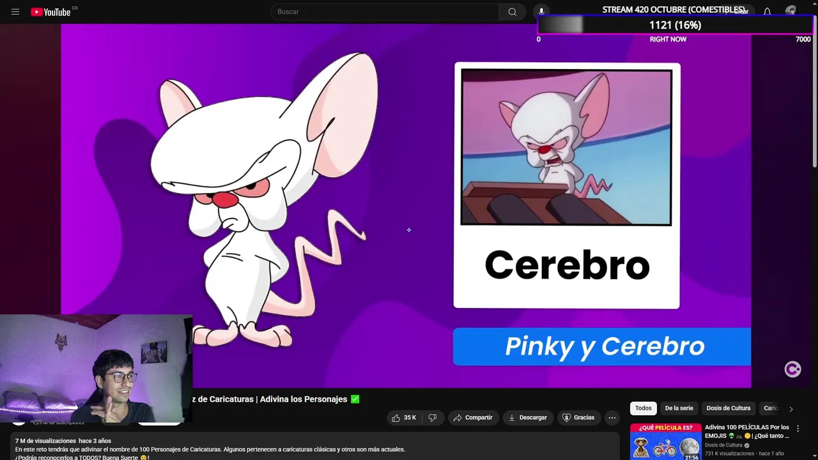Click the magnifier search button
The width and height of the screenshot is (818, 460).
pos(512,11)
